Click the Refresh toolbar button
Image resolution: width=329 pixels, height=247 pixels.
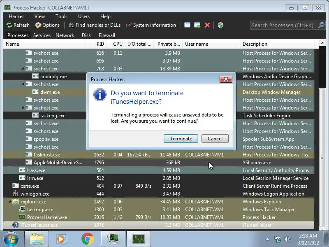tap(18, 25)
